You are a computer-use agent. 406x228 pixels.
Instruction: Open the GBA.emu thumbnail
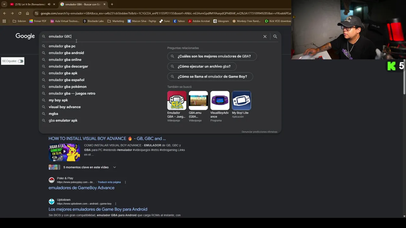pyautogui.click(x=198, y=100)
